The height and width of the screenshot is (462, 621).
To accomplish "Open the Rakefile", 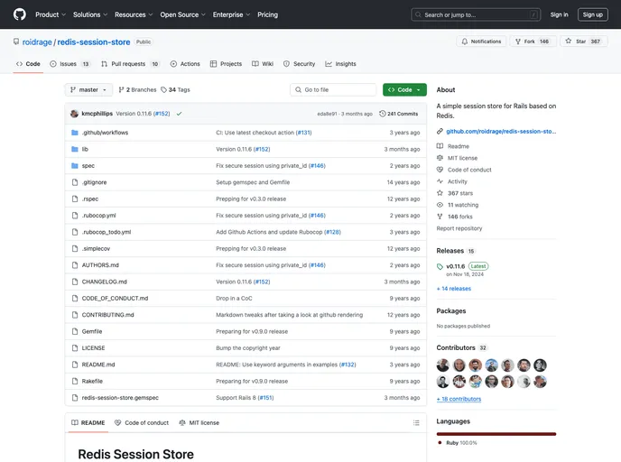I will coord(92,381).
